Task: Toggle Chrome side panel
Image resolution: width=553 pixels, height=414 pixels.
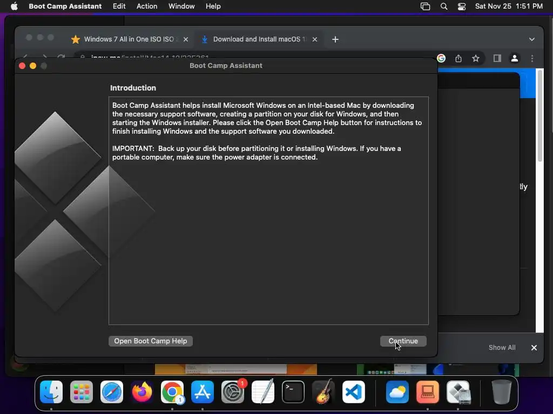Action: (497, 58)
